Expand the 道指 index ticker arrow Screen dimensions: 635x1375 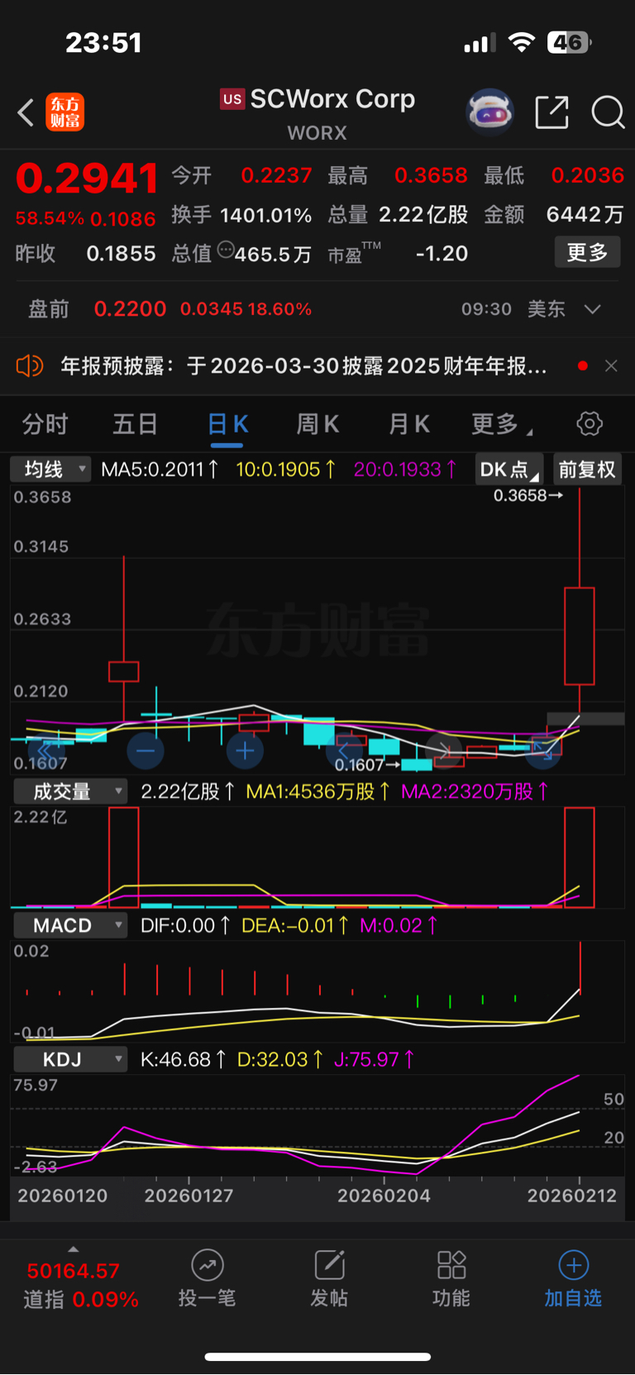click(x=74, y=1249)
